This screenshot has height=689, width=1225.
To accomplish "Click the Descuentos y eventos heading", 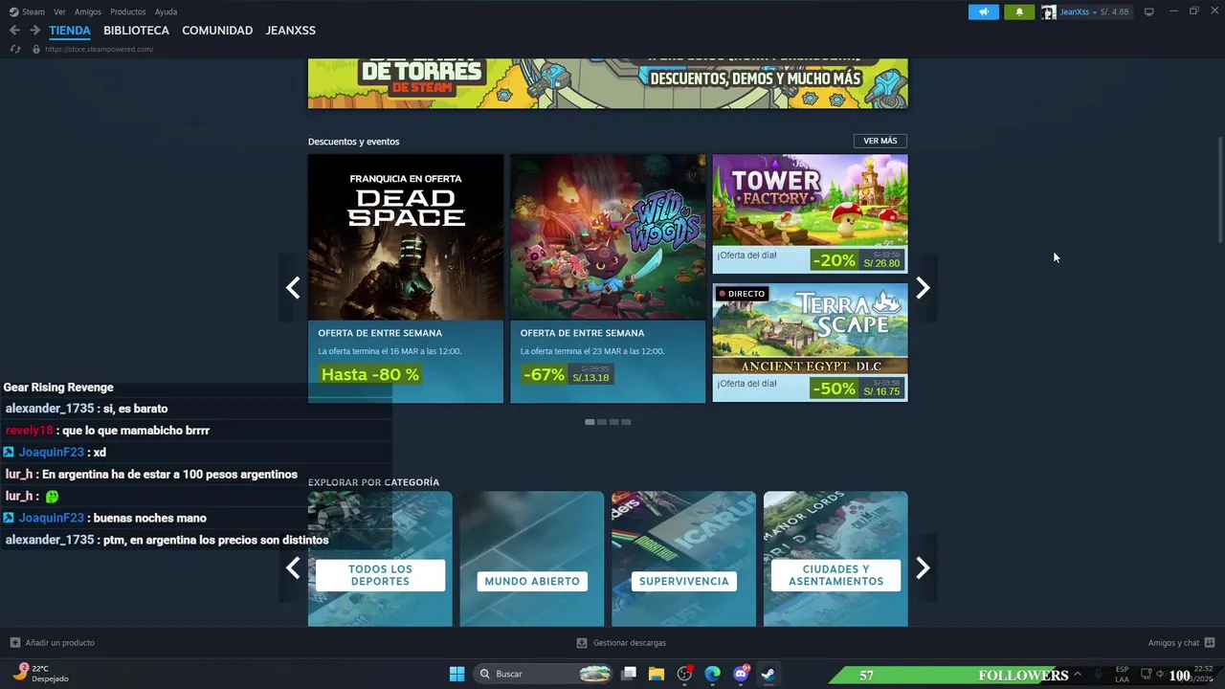I will pos(353,142).
